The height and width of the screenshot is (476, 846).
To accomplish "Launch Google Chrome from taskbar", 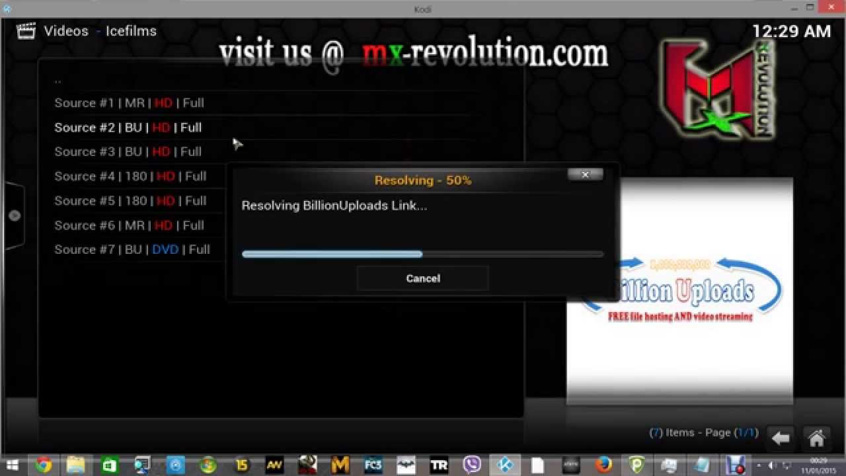I will click(x=44, y=465).
